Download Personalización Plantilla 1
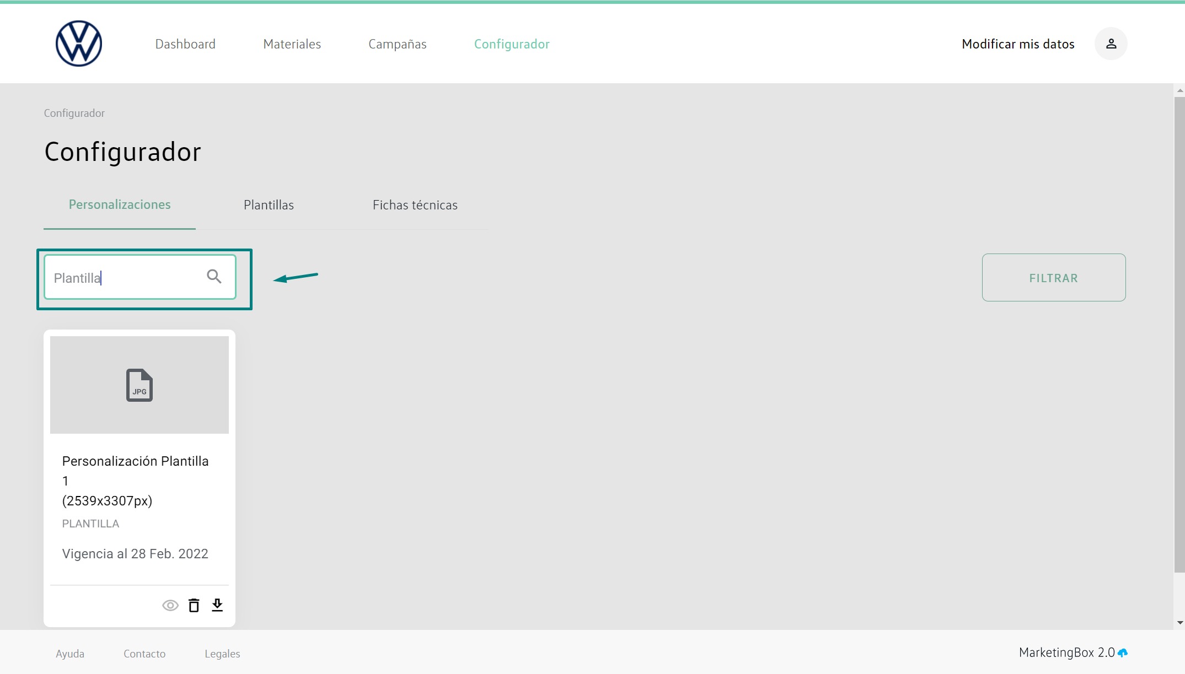 point(217,605)
